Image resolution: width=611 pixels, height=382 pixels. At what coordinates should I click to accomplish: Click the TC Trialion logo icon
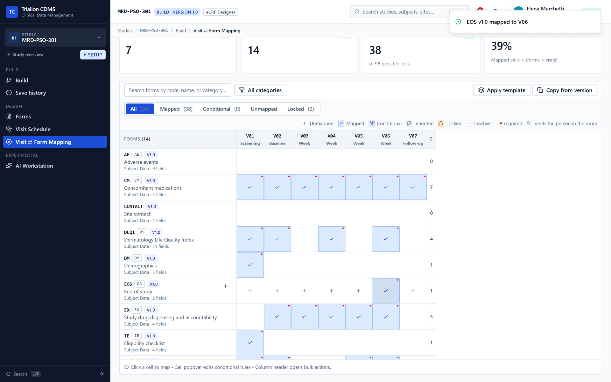pyautogui.click(x=12, y=12)
